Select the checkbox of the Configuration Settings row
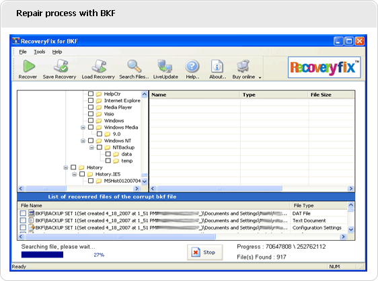The width and height of the screenshot is (378, 281). pos(23,227)
